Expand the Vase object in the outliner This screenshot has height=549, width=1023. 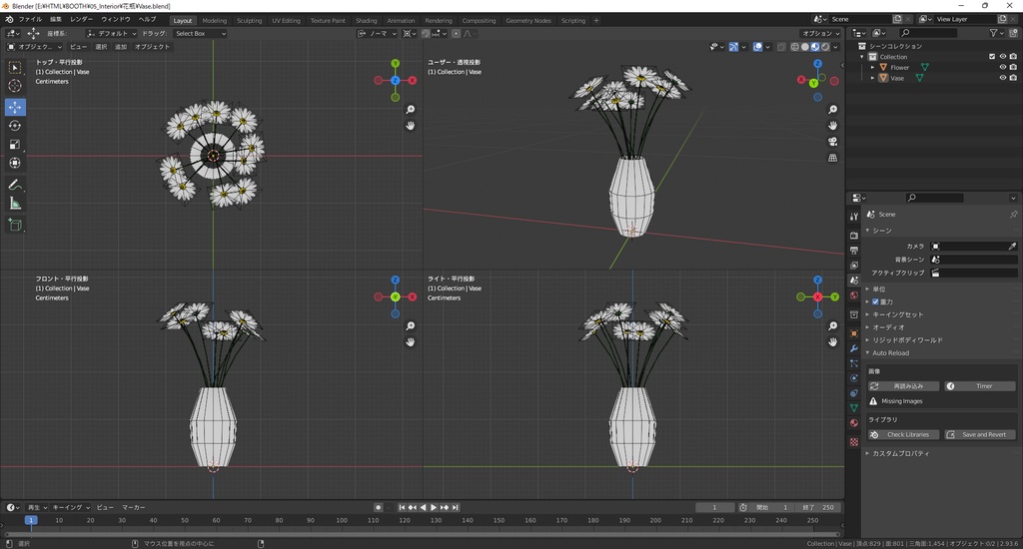872,78
